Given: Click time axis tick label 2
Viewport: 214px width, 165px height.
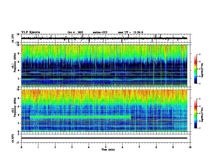Looking at the screenshot, I should 55,147.
